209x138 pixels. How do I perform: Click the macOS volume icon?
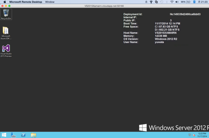pos(177,2)
